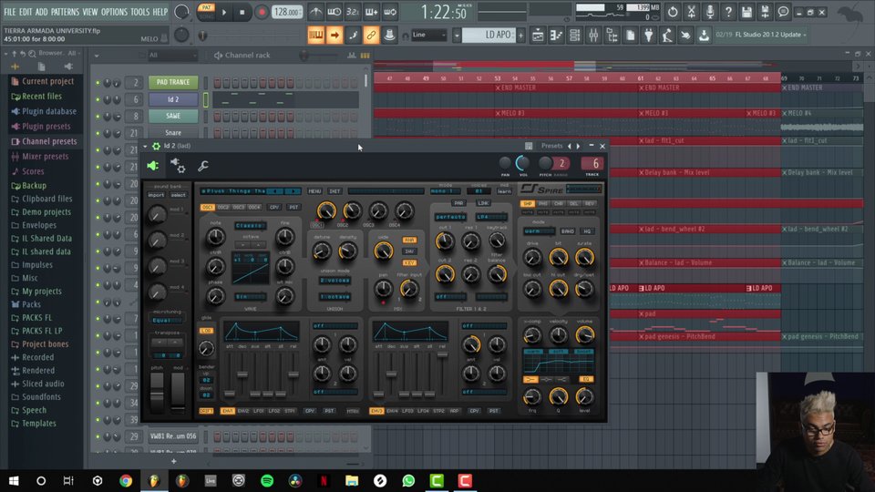
Task: Open the Spire plugin gear options icon
Action: [178, 166]
